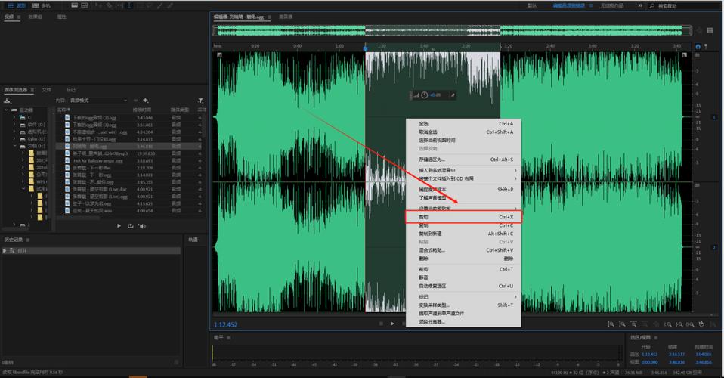The height and width of the screenshot is (378, 724).
Task: Switch to the 效果组 panel tab
Action: (36, 17)
